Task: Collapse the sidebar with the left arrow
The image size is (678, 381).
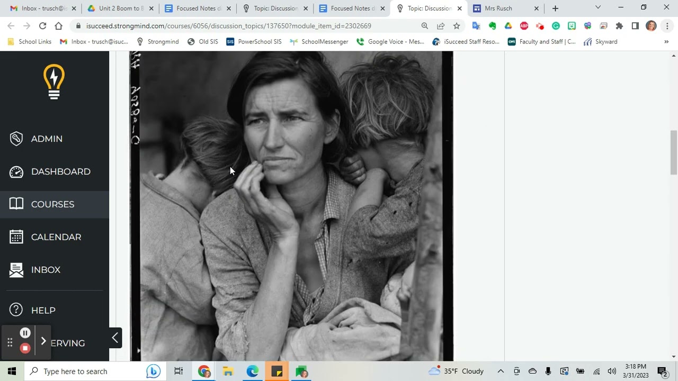Action: pyautogui.click(x=115, y=338)
